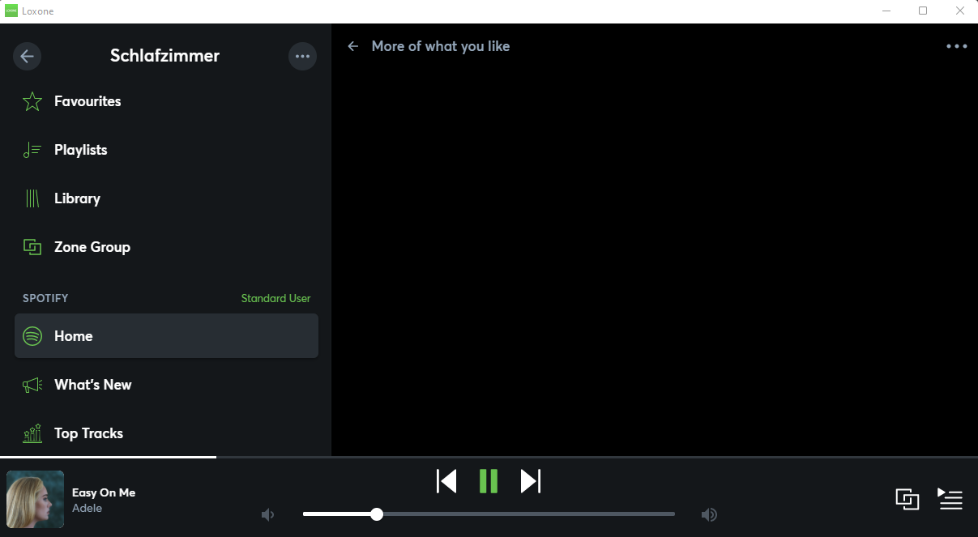
Task: Show the play queue list
Action: 950,499
